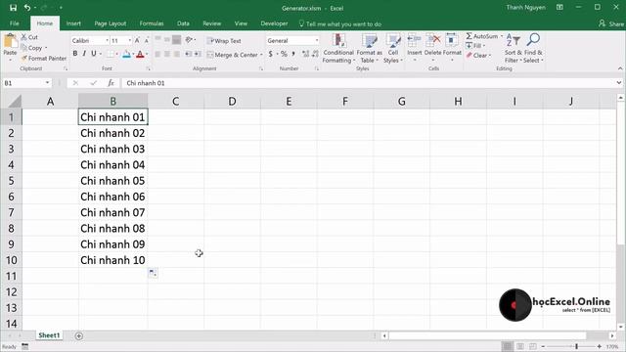Click the Paste clipboard icon
This screenshot has height=352, width=626.
[10, 41]
